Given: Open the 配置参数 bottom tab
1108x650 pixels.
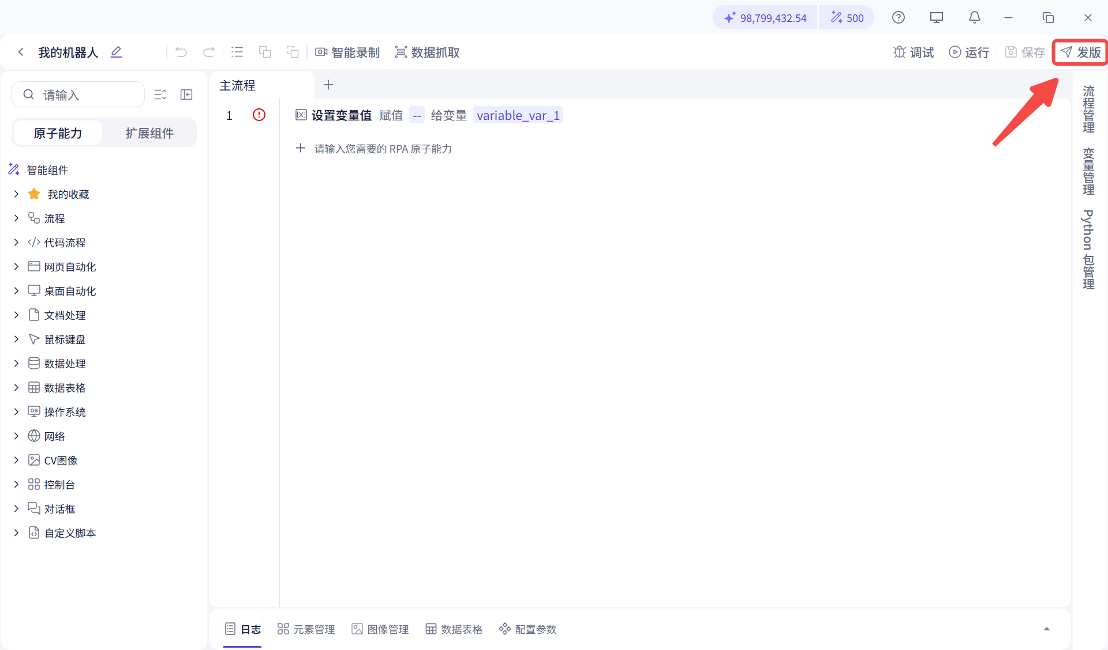Looking at the screenshot, I should 528,629.
